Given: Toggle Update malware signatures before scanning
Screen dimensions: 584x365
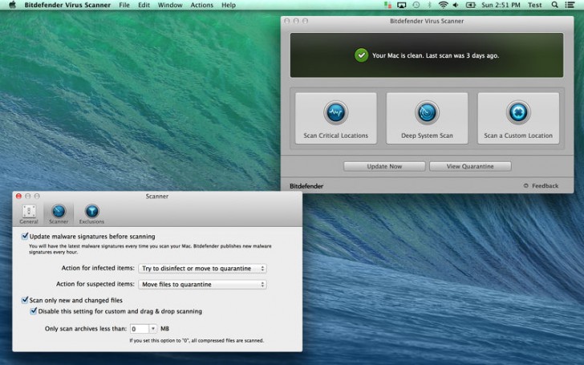Looking at the screenshot, I should (25, 237).
